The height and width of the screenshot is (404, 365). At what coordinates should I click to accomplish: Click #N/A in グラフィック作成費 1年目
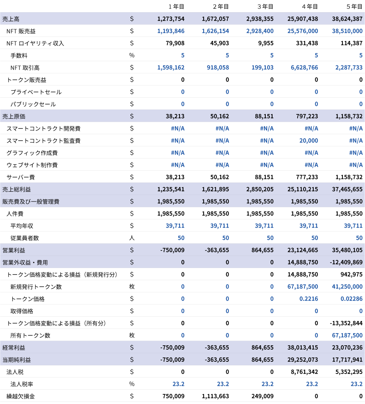pos(178,153)
